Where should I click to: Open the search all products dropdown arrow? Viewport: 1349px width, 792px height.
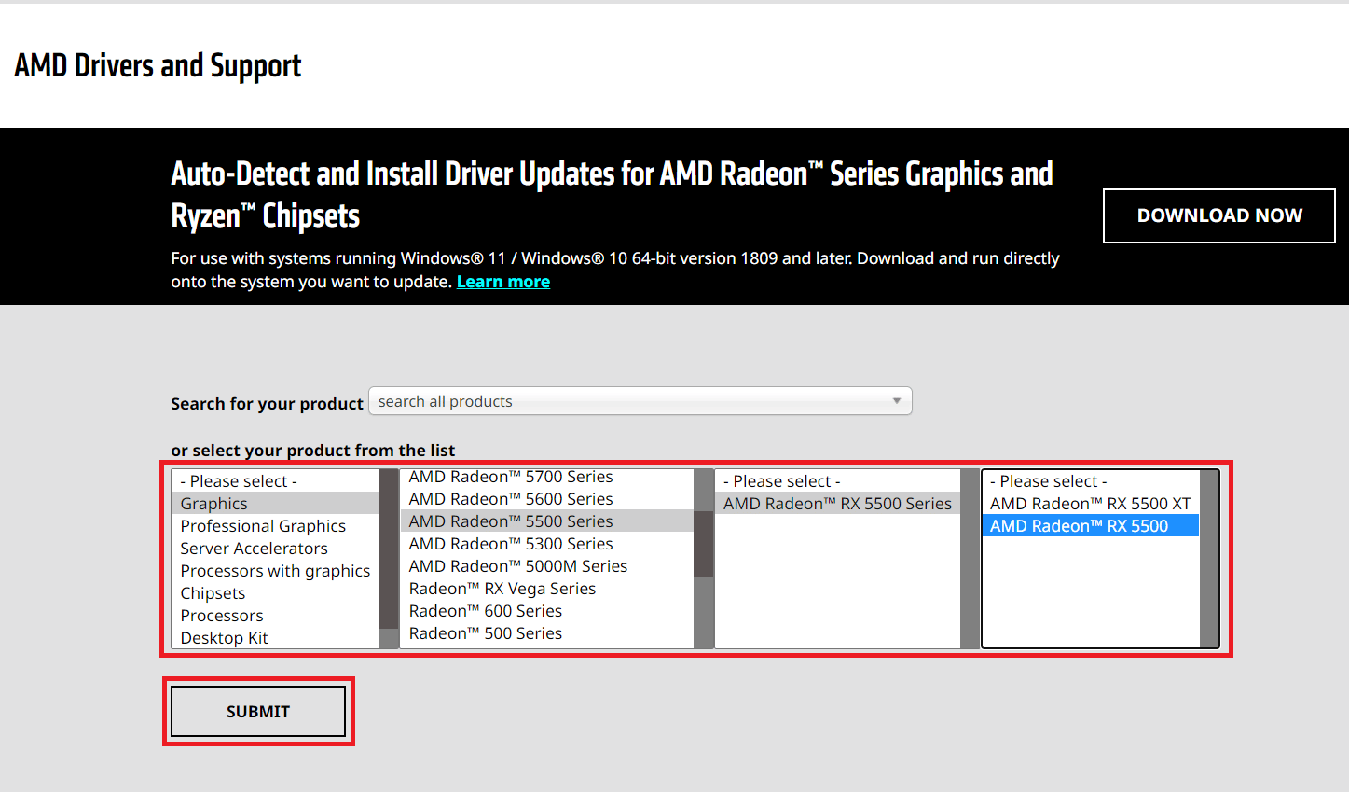coord(897,401)
